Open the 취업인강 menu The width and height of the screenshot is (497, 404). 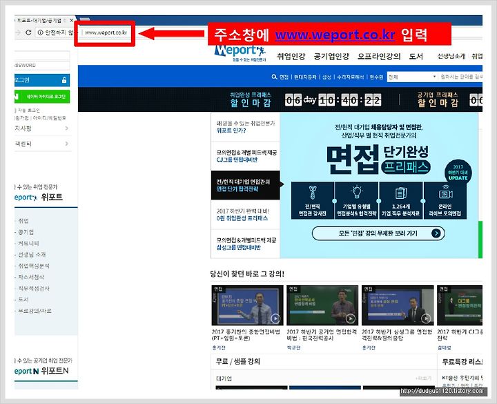point(291,57)
